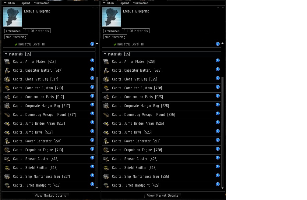The image size is (307, 200).
Task: Collapse Materials [15] list in right window
Action: pyautogui.click(x=105, y=54)
